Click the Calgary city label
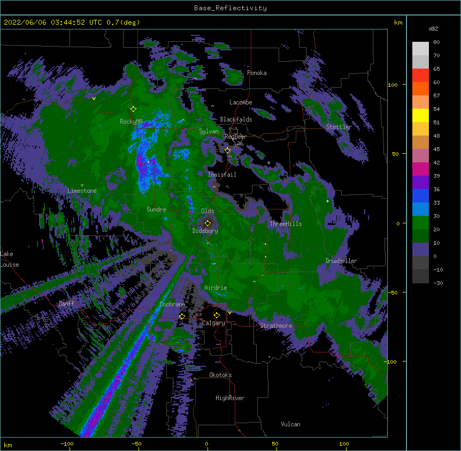The width and height of the screenshot is (461, 451). (x=214, y=323)
